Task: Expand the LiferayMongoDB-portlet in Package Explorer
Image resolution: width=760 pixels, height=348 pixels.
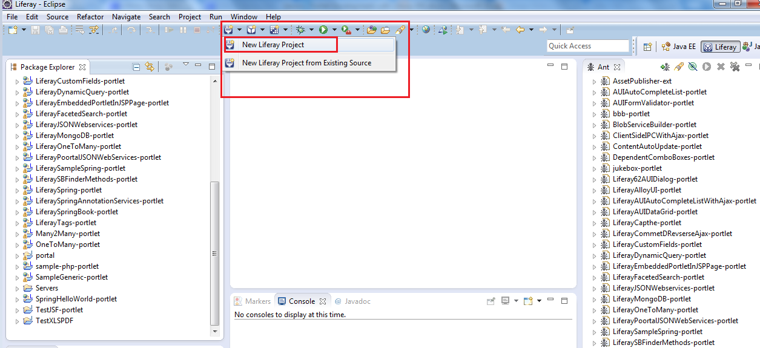Action: [x=16, y=136]
